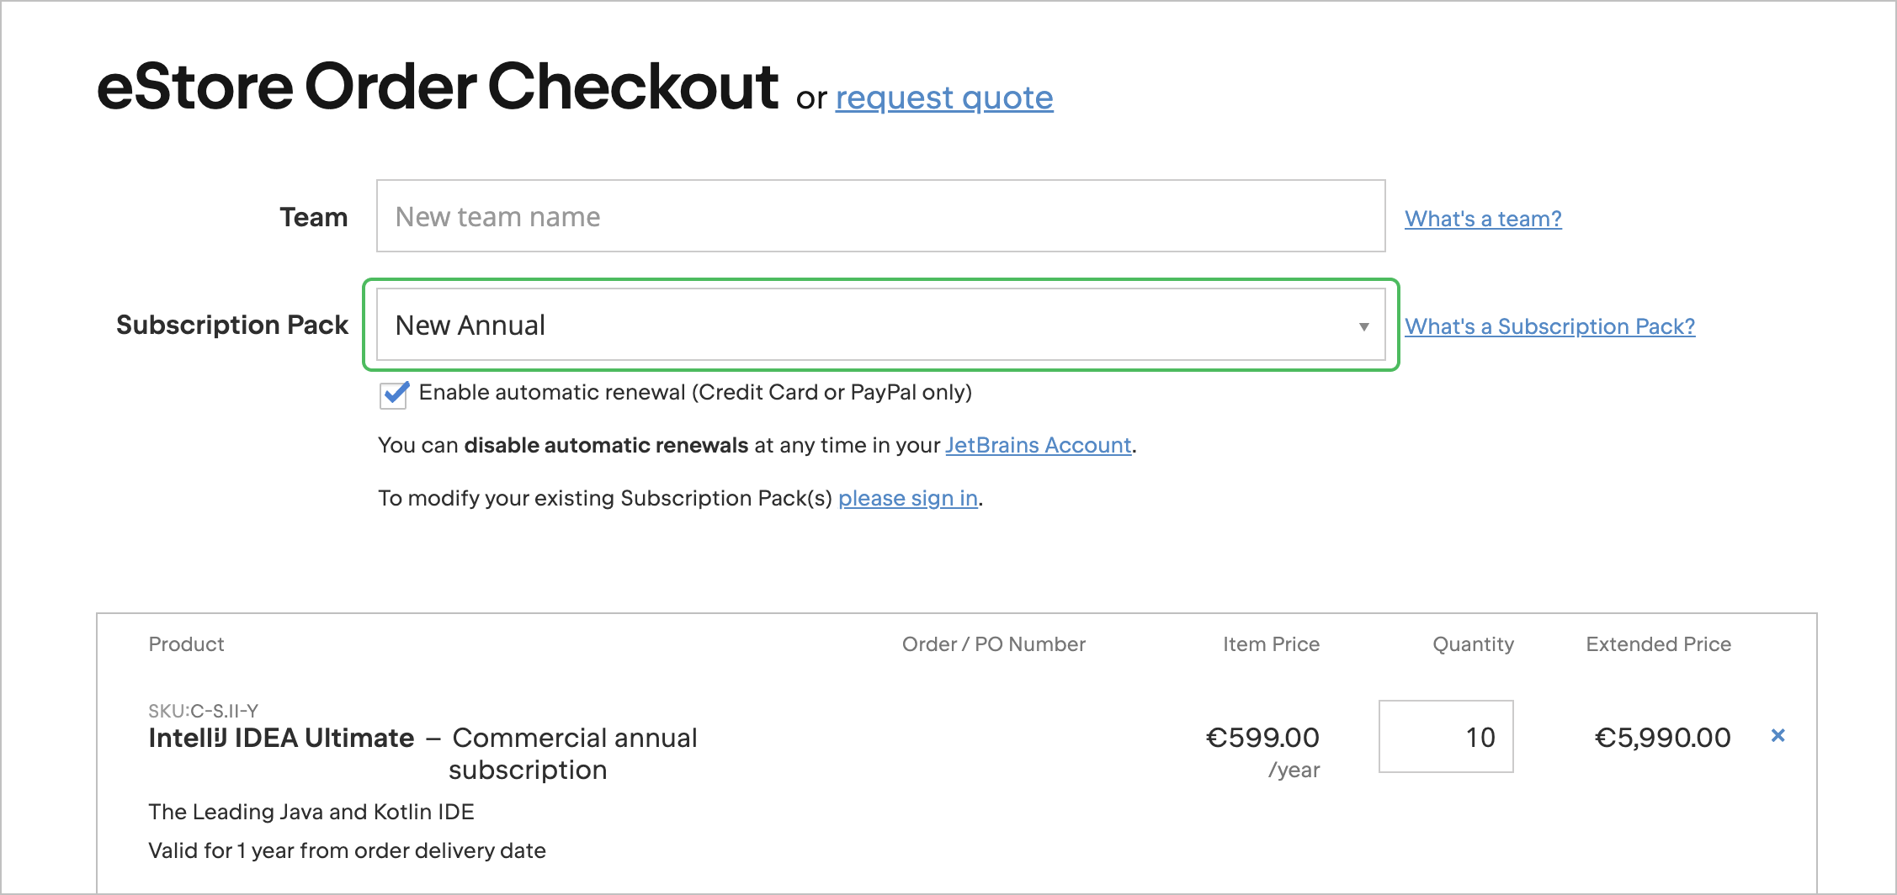Edit the quantity value of 10
The image size is (1897, 895).
(x=1445, y=736)
